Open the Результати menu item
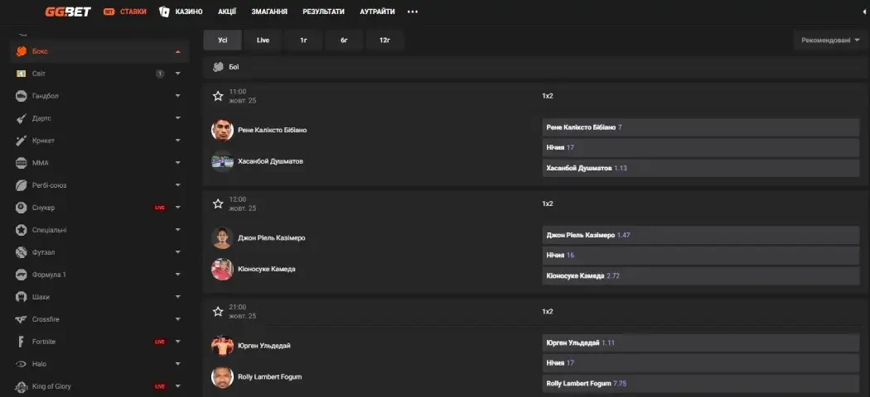Viewport: 870px width, 397px height. [x=323, y=12]
